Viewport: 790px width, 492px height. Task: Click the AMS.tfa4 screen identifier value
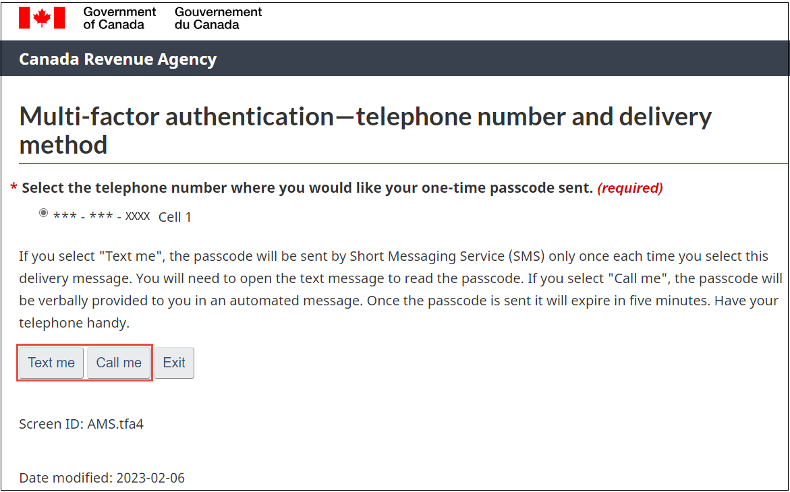[x=115, y=424]
